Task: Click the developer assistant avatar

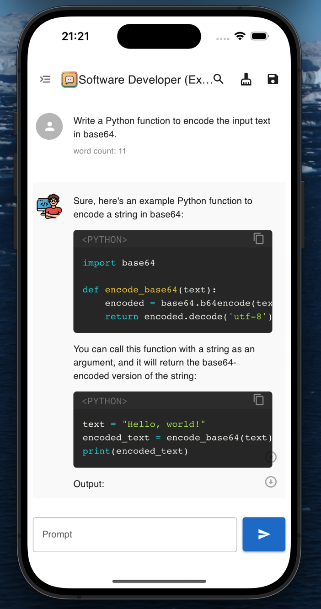Action: (x=49, y=206)
